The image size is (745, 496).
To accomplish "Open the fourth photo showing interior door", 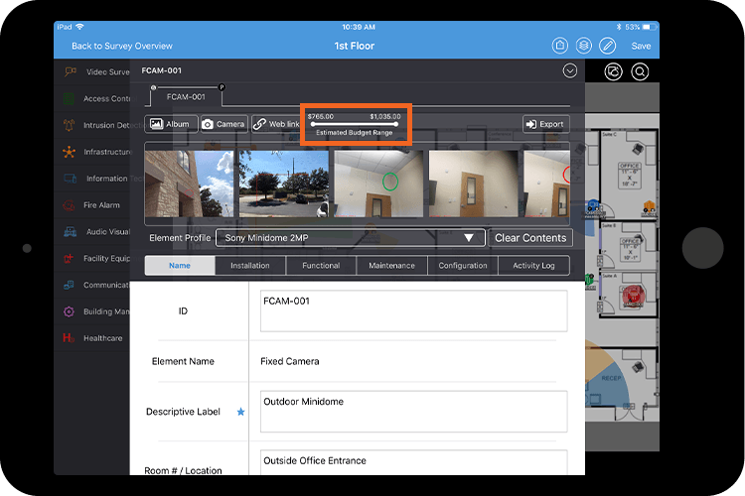I will pos(473,184).
